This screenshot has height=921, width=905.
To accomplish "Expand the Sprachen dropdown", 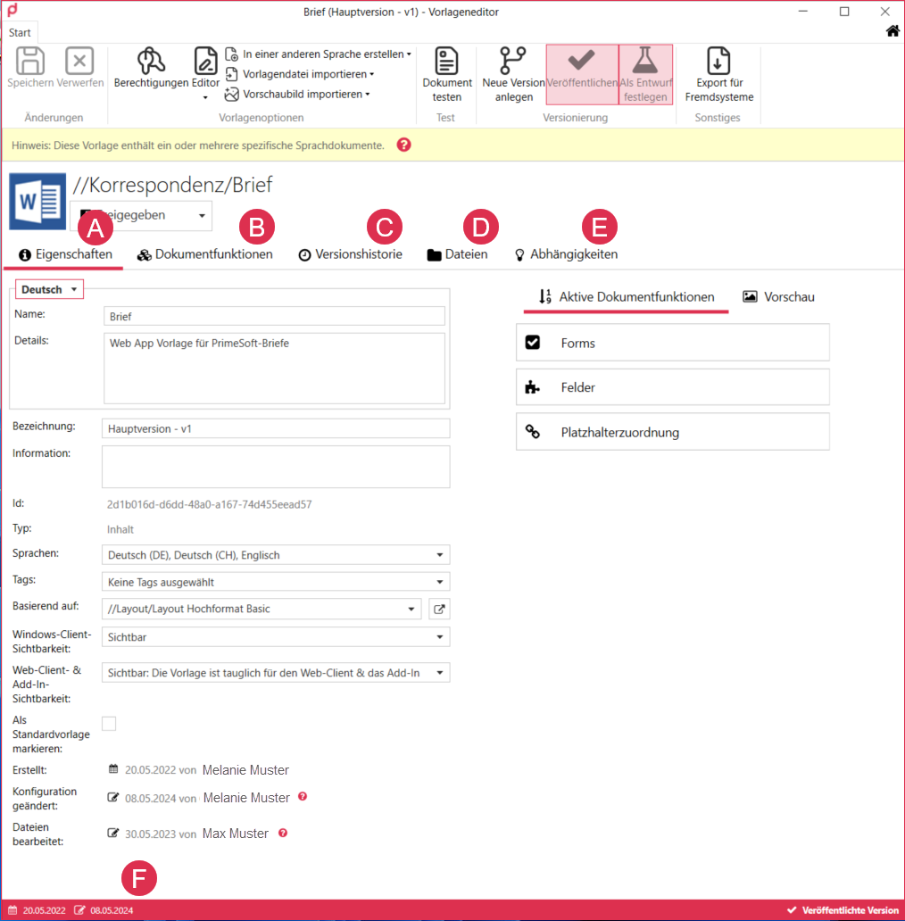I will 440,555.
